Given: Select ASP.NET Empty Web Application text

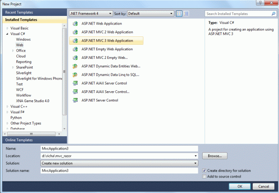Looking at the screenshot, I should click(107, 49).
